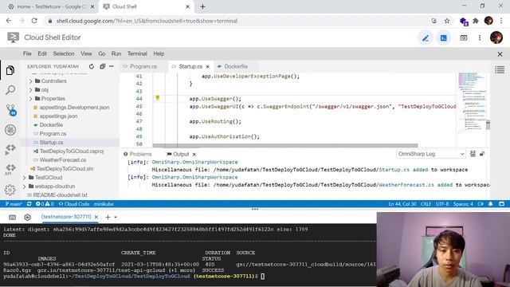The height and width of the screenshot is (287, 510).
Task: Open the Edit menu
Action: (x=42, y=53)
